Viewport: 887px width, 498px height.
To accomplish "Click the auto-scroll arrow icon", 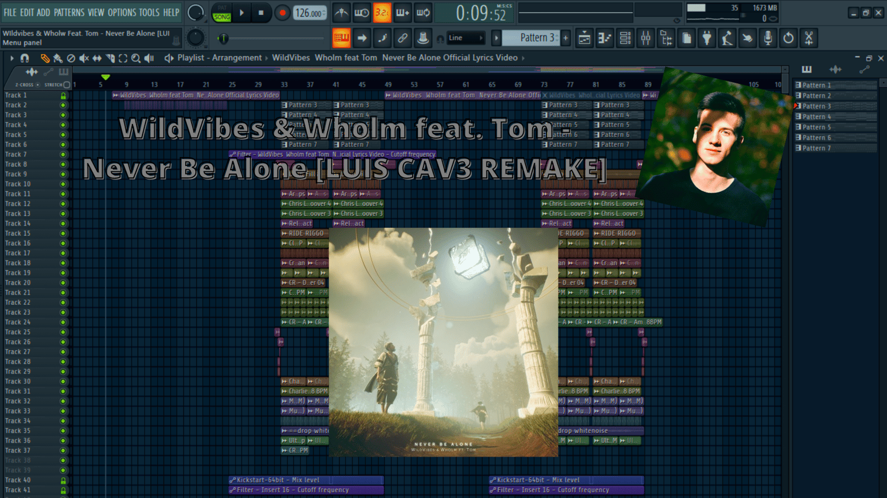I will pyautogui.click(x=362, y=38).
